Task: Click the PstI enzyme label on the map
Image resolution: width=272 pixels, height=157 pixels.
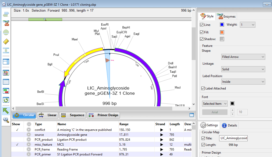Action: click(175, 76)
